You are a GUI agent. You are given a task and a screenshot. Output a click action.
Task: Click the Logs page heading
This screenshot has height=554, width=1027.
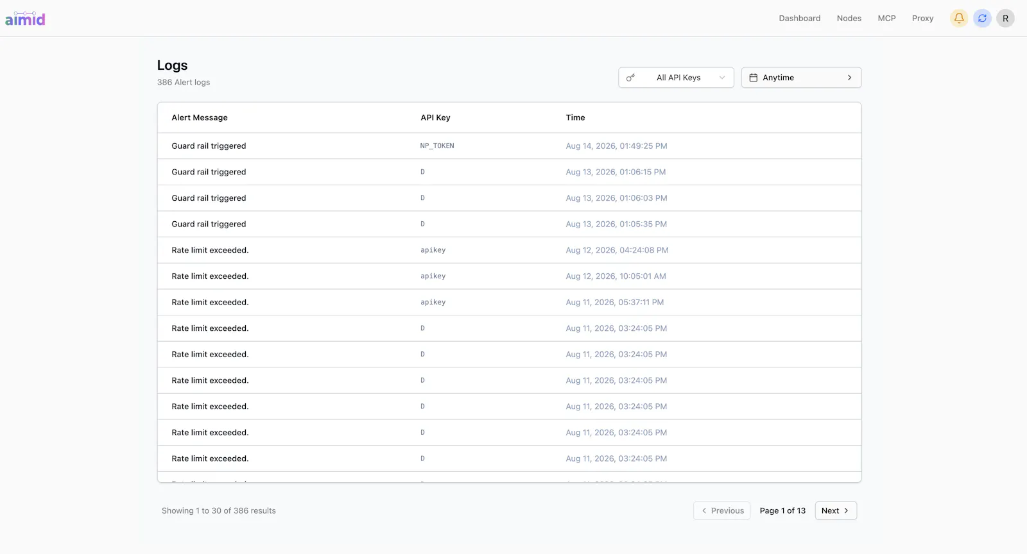pos(172,65)
